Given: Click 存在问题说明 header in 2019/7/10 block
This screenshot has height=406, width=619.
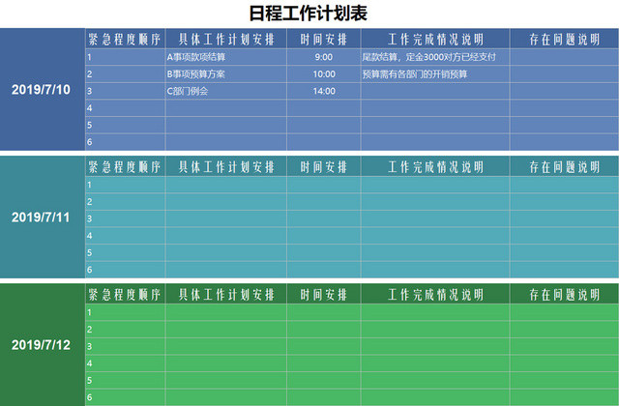Looking at the screenshot, I should (x=564, y=39).
